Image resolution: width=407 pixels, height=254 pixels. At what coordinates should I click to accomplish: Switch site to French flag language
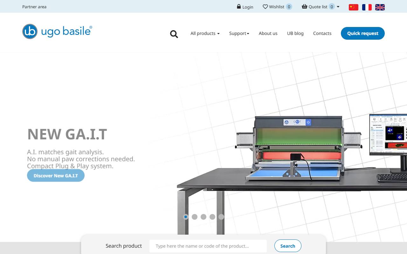[x=367, y=7]
